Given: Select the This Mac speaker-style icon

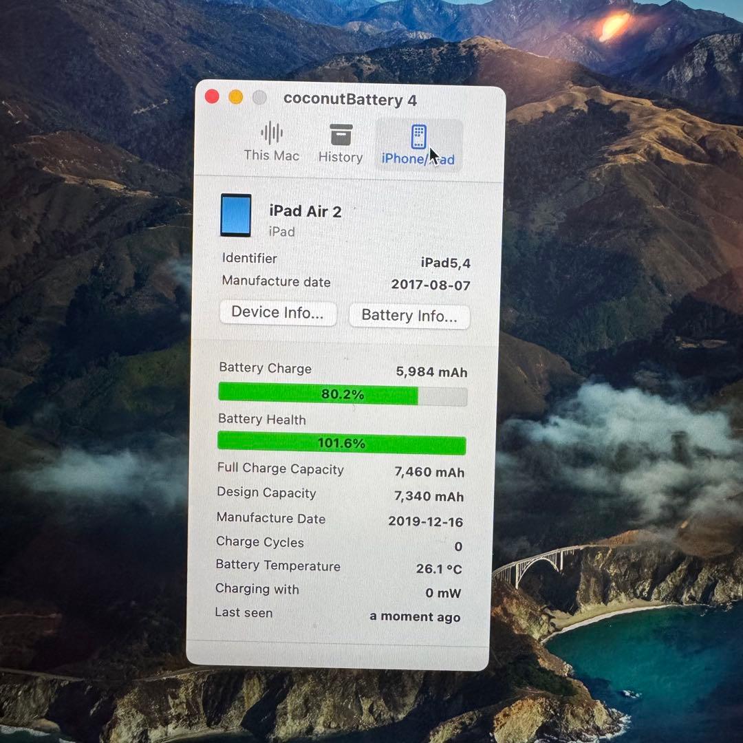Looking at the screenshot, I should click(270, 134).
